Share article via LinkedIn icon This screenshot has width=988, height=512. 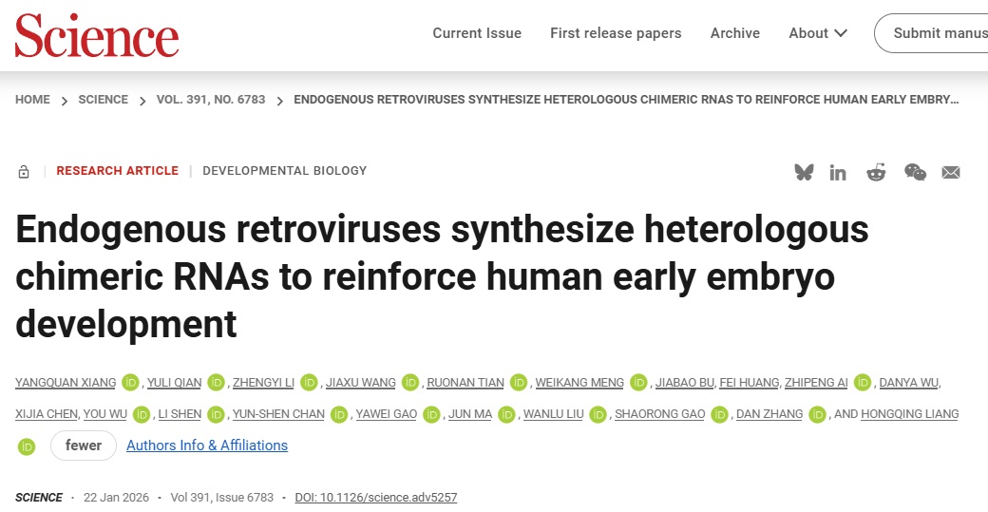click(838, 172)
